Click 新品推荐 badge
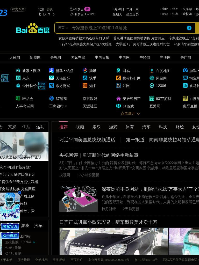The image size is (199, 265). pyautogui.click(x=5, y=78)
